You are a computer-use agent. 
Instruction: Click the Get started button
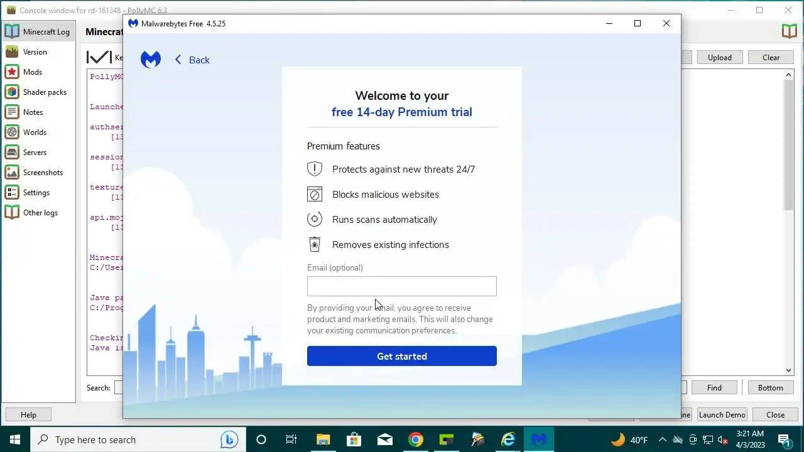tap(402, 356)
